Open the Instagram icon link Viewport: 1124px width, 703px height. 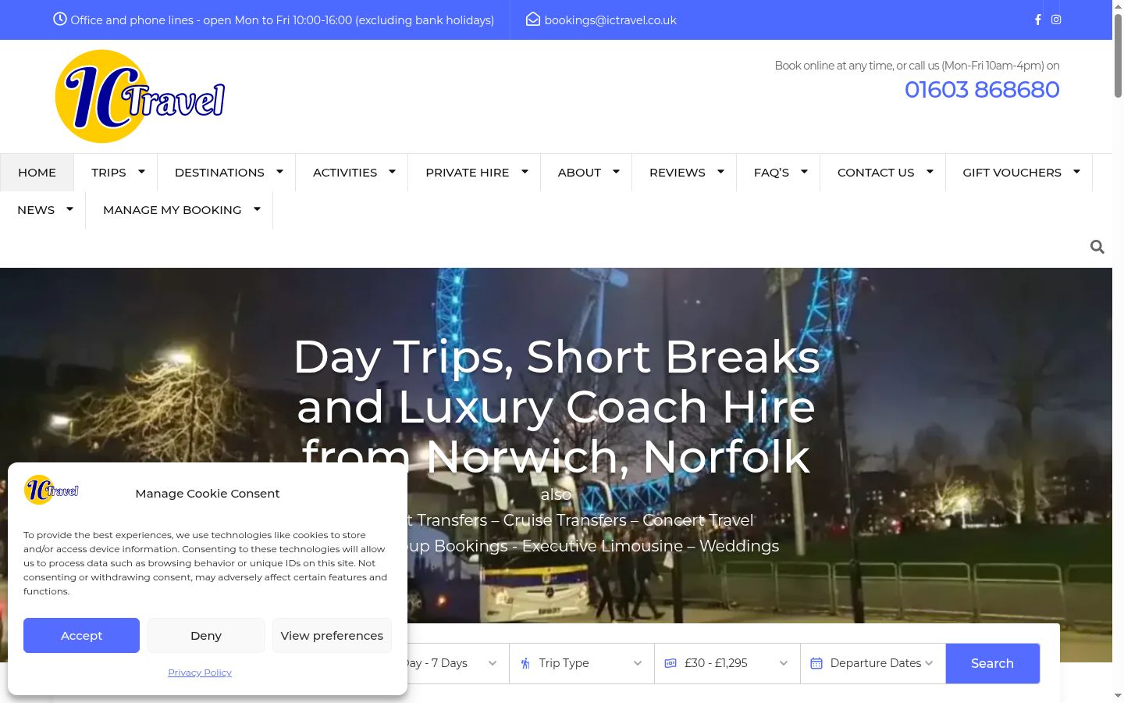coord(1056,20)
